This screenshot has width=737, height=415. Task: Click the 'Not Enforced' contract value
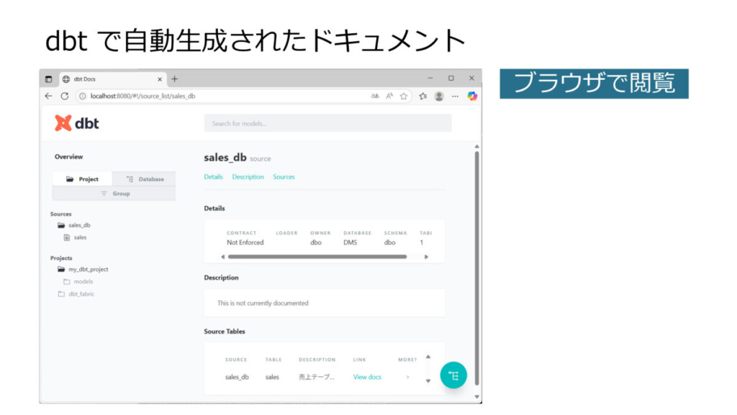pyautogui.click(x=245, y=242)
